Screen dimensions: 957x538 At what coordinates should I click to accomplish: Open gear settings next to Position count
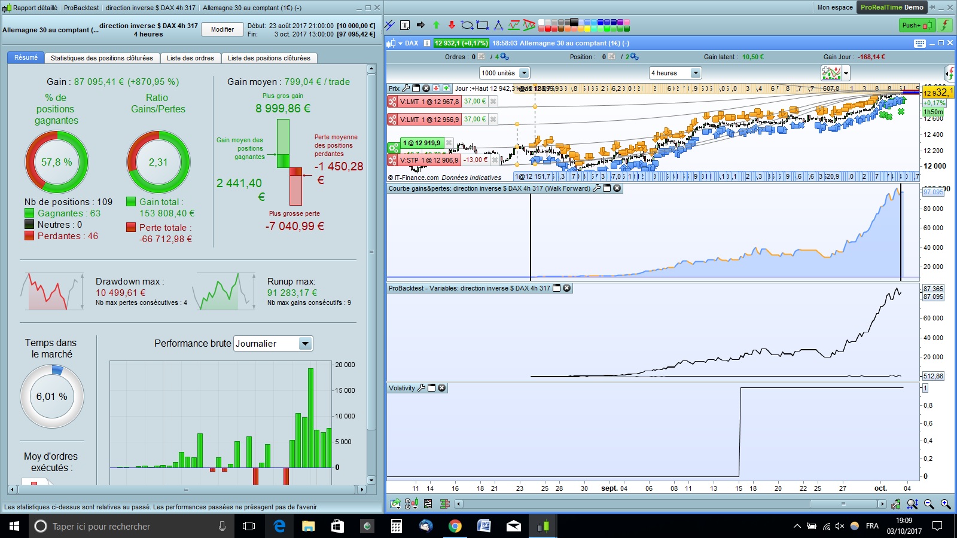[634, 57]
